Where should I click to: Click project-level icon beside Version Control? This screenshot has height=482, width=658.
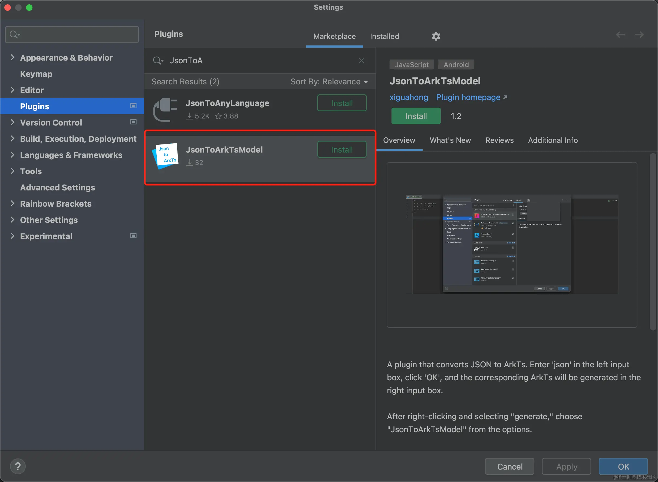tap(133, 122)
